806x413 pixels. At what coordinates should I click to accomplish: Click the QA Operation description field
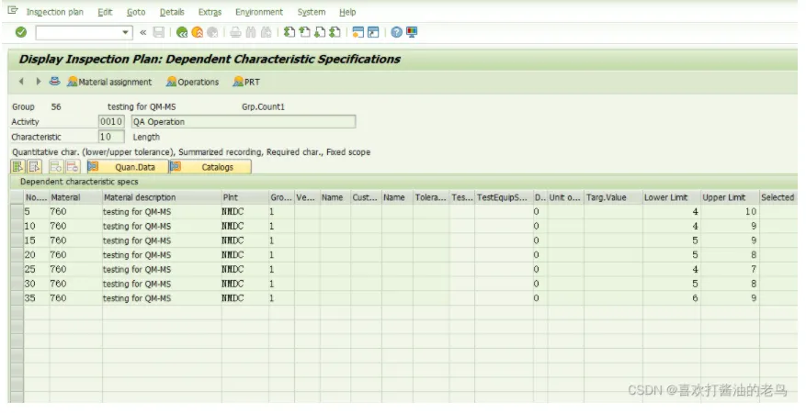[244, 121]
